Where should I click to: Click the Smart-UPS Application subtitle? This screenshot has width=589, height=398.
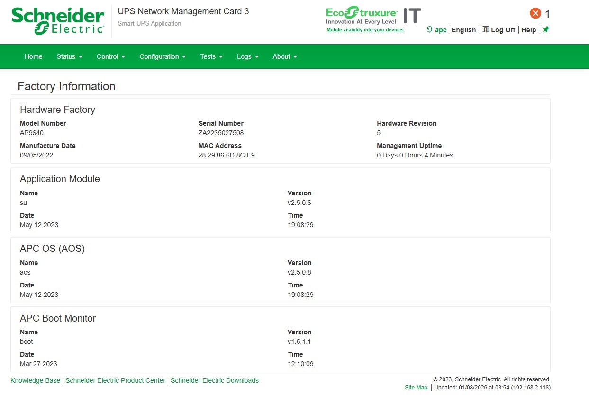pos(149,23)
